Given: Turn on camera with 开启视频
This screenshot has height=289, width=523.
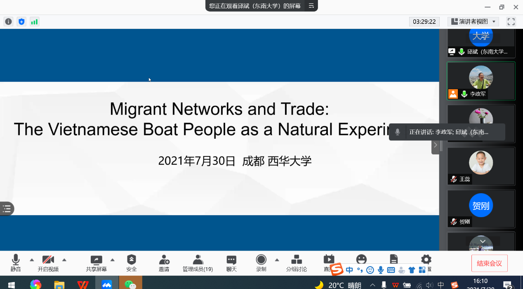Looking at the screenshot, I should coord(48,263).
